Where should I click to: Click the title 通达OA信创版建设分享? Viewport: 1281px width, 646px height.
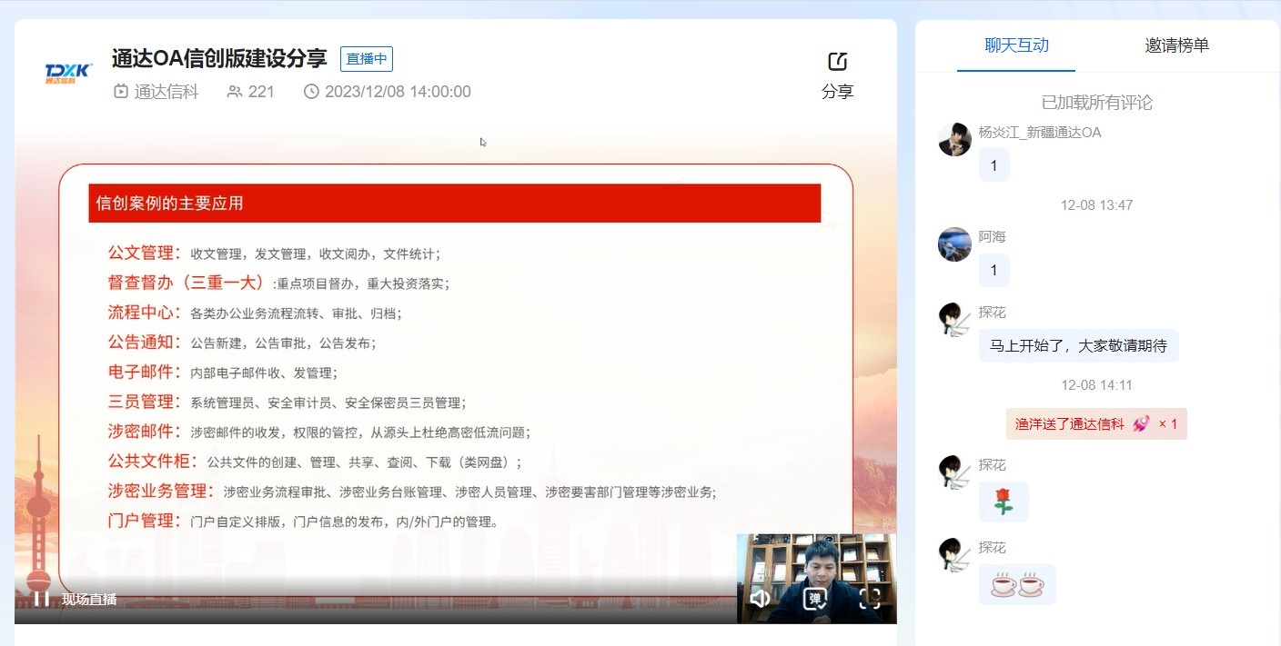click(219, 59)
